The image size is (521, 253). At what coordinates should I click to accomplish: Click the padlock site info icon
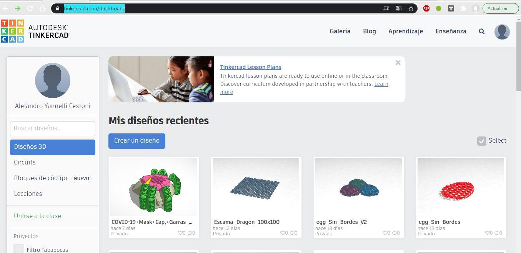(x=58, y=8)
